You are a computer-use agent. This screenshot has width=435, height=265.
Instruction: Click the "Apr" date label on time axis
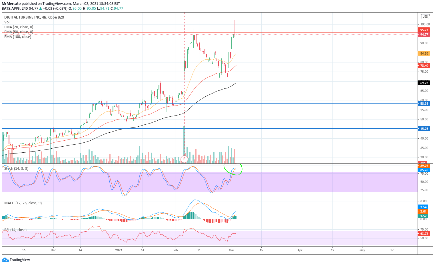[300, 250]
